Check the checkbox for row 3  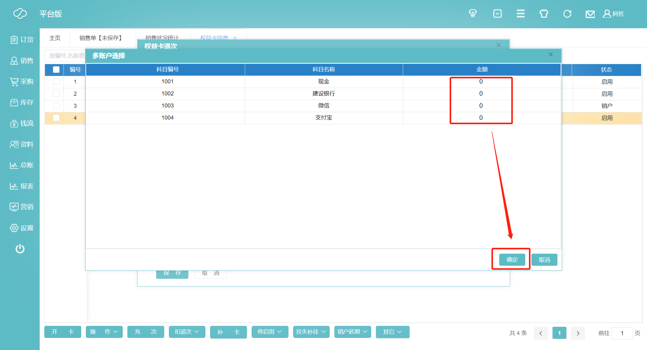click(56, 106)
